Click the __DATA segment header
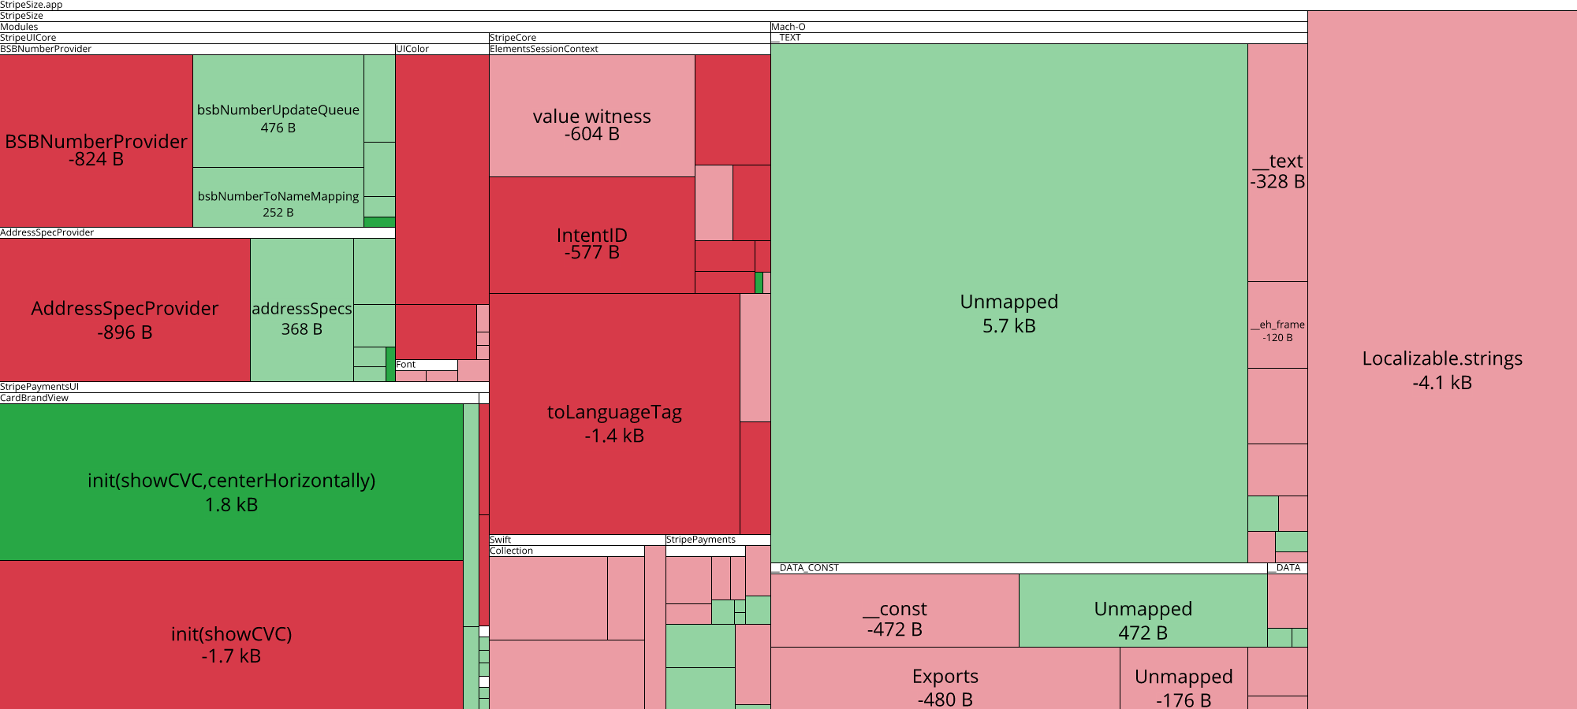This screenshot has width=1577, height=709. (1288, 568)
